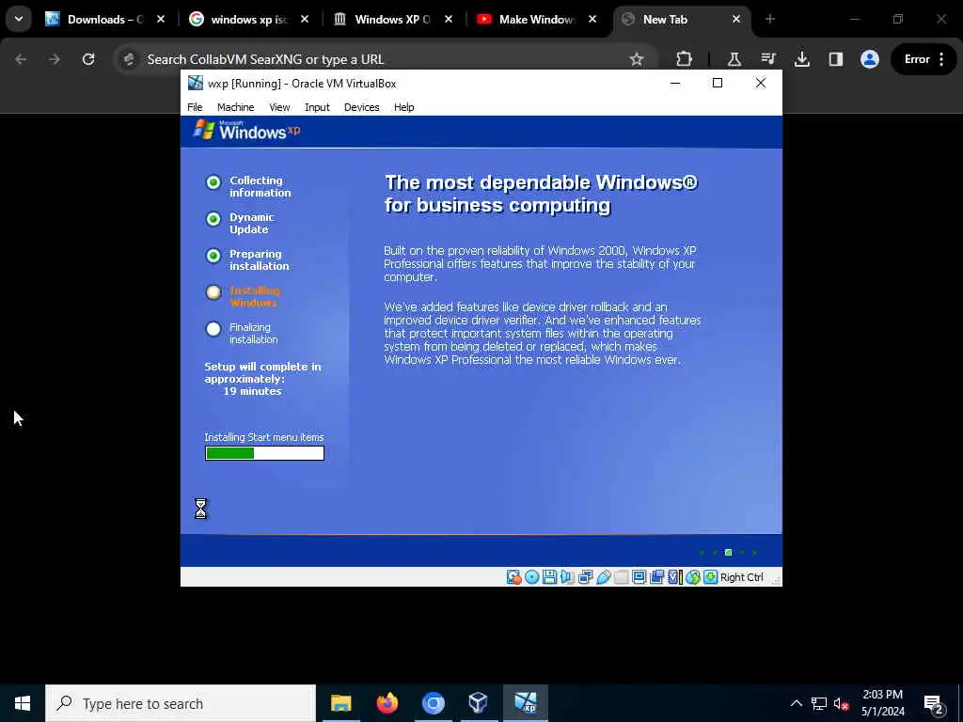963x722 pixels.
Task: Bookmark this page with the star icon
Action: pyautogui.click(x=637, y=59)
